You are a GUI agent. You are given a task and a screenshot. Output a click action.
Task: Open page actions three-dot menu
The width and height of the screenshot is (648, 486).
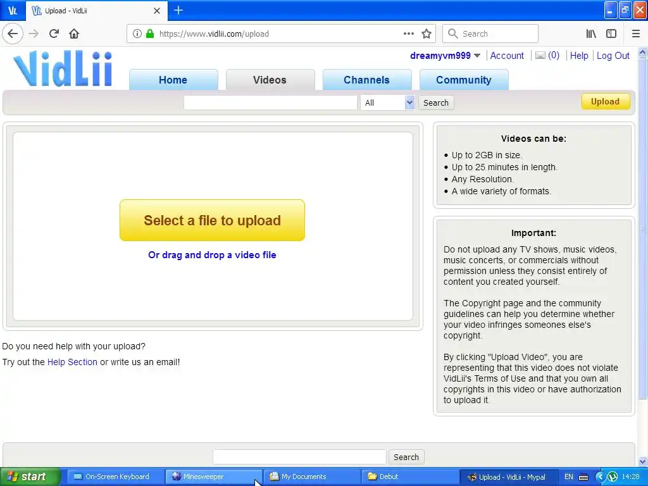(408, 34)
